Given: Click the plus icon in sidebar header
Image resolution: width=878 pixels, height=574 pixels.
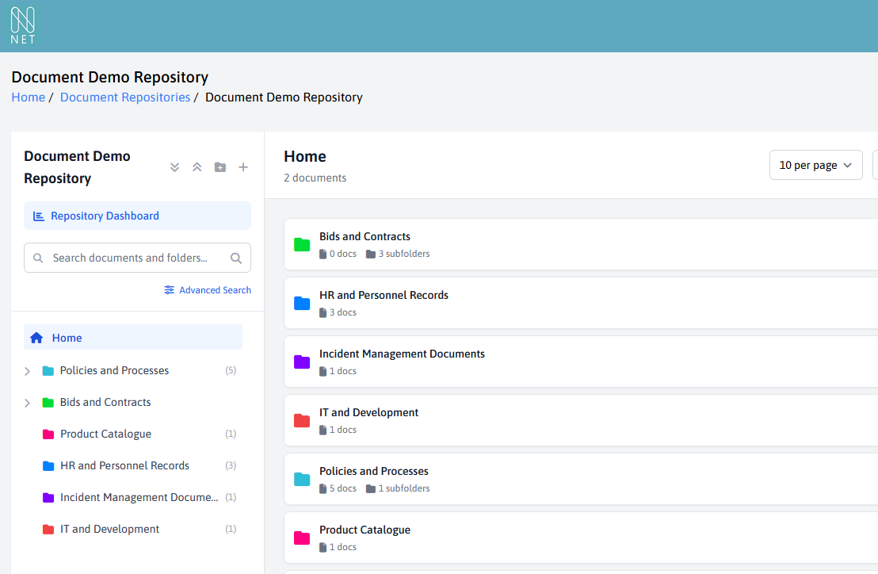Looking at the screenshot, I should pyautogui.click(x=243, y=167).
